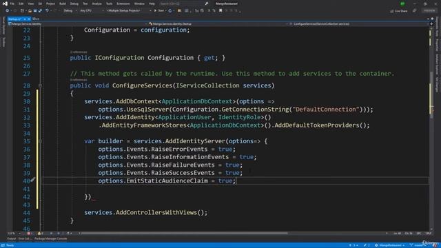The image size is (441, 248).
Task: Click '"DefaultConnection"' string on line 31
Action: click(x=326, y=110)
